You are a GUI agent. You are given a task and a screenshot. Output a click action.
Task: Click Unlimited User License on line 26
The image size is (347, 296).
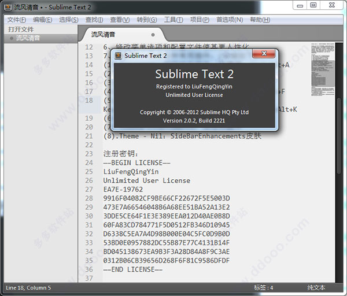(146, 180)
